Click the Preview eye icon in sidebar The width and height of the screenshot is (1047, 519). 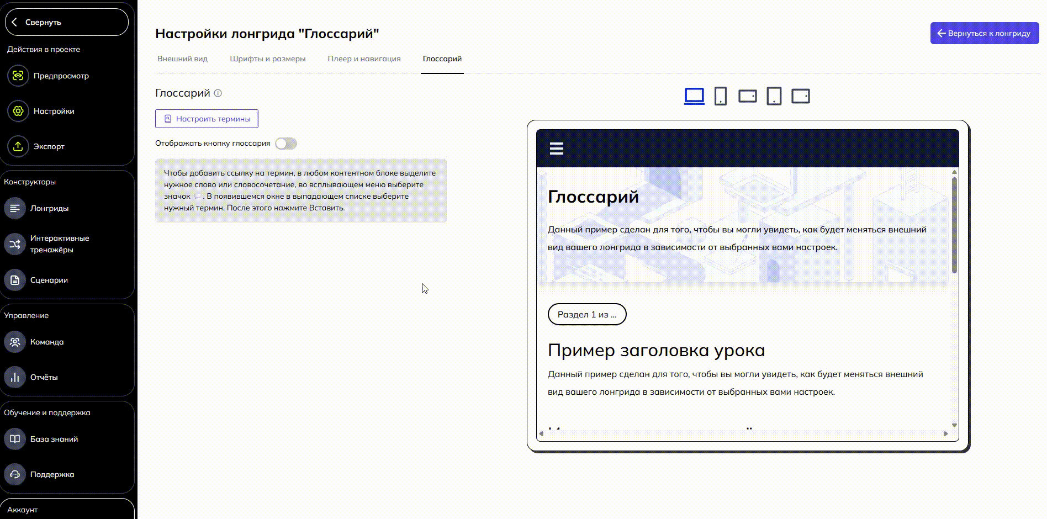[18, 76]
